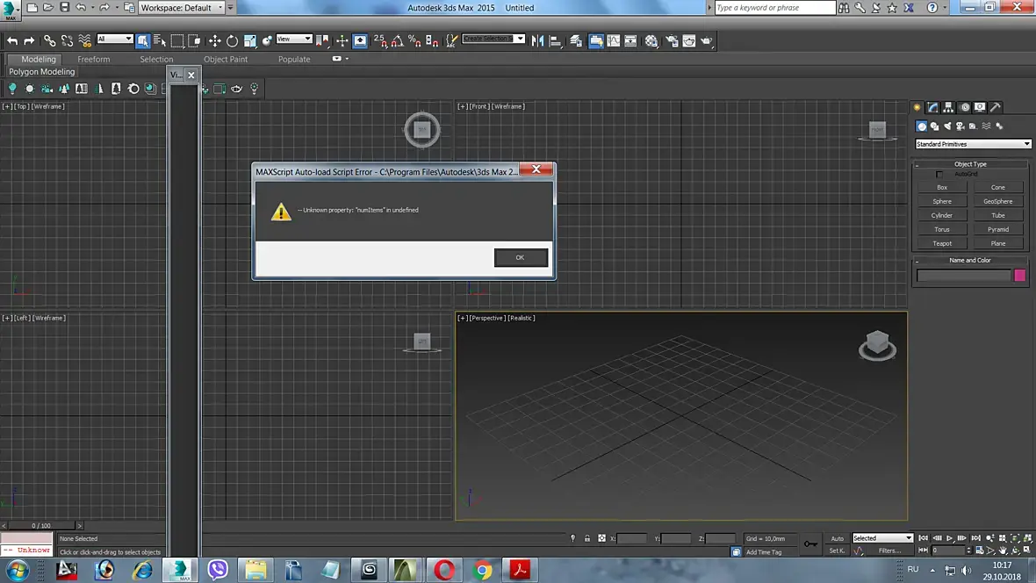Image resolution: width=1036 pixels, height=583 pixels.
Task: Open the Workspace: Default dropdown
Action: pos(182,8)
